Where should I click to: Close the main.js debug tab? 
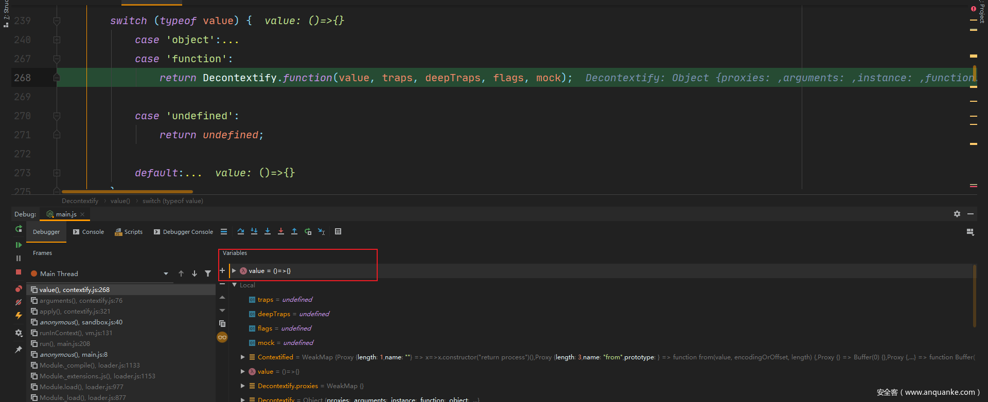(82, 214)
